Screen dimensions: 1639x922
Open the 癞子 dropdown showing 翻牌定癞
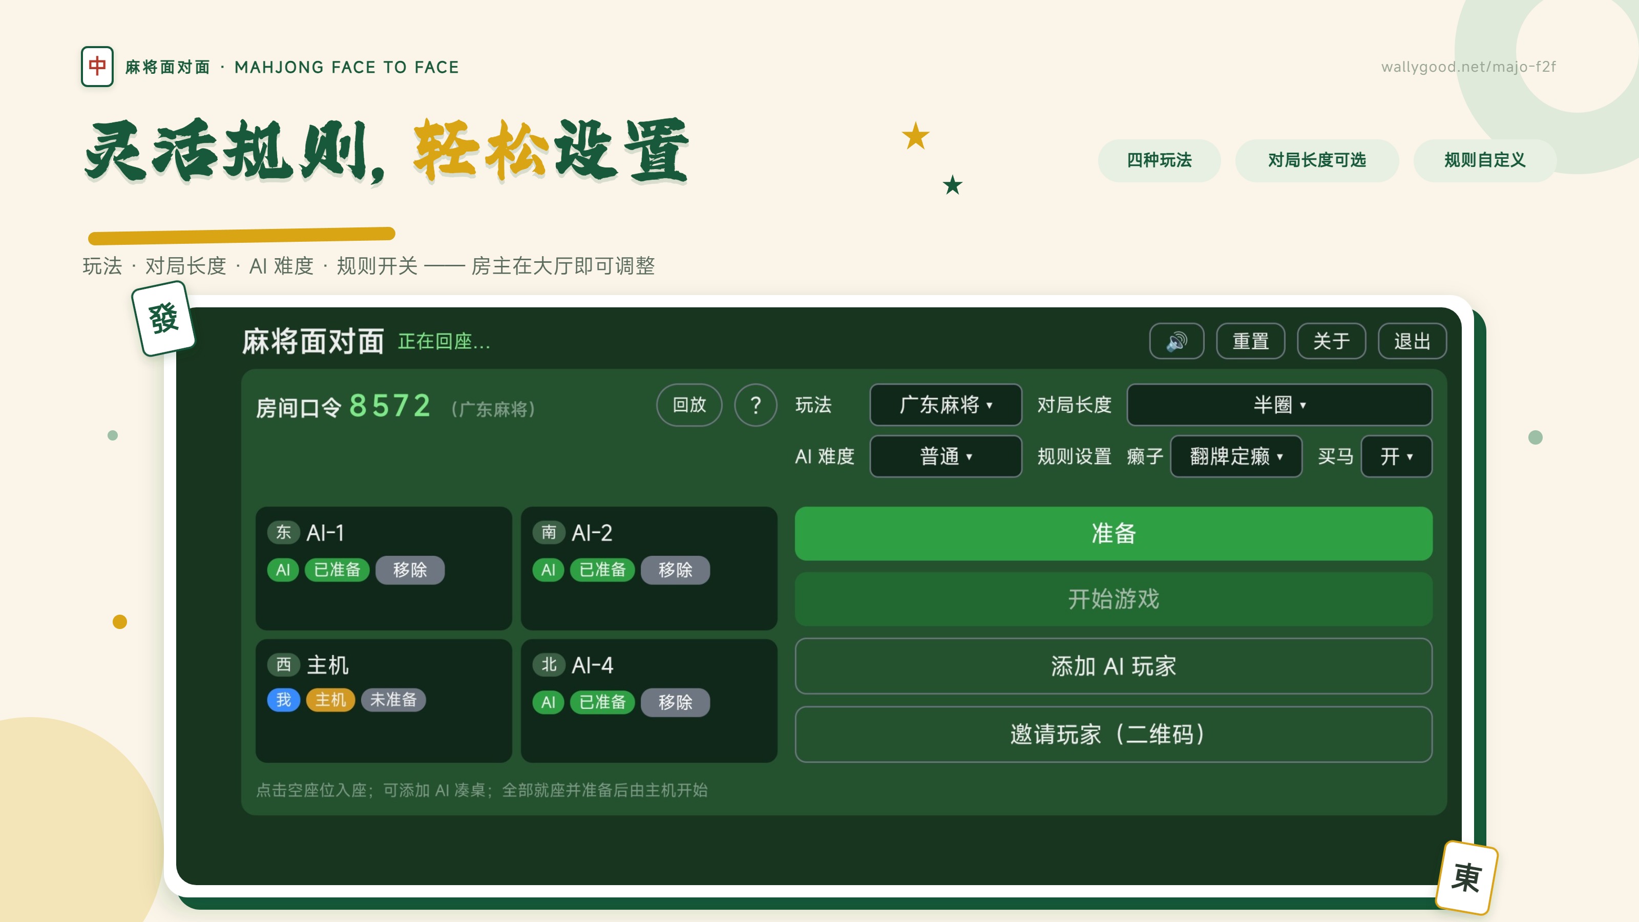click(1235, 456)
